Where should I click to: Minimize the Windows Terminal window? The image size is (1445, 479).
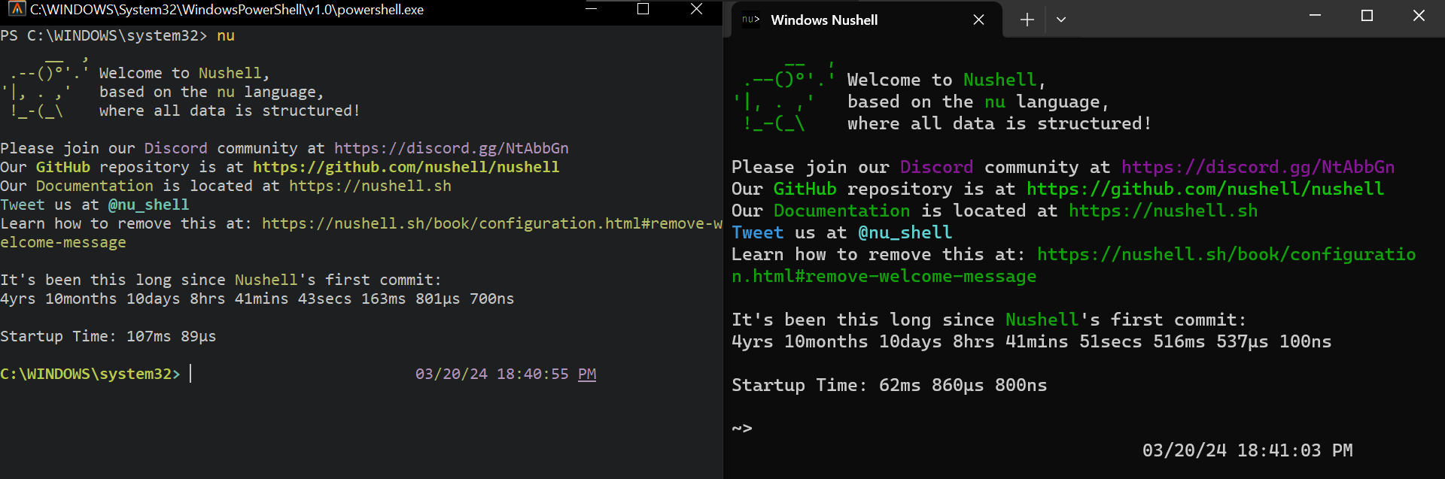(1316, 16)
